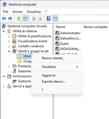
Task: Toggle the Show/Hide console tree icon
Action: click(x=25, y=18)
